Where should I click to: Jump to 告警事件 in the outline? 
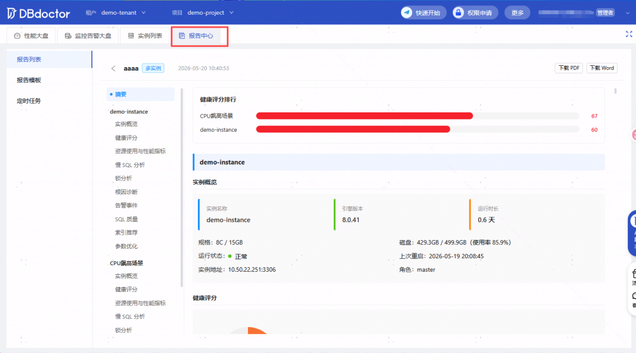pos(126,205)
